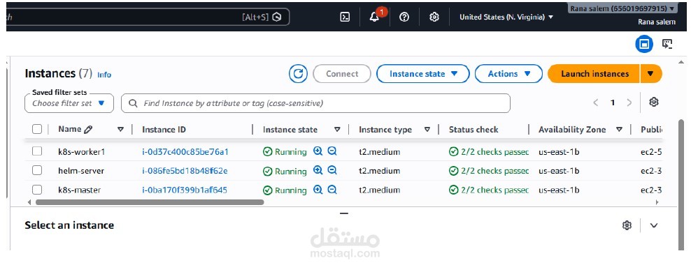Click the k8s-master name cell
This screenshot has width=691, height=265.
coord(79,190)
